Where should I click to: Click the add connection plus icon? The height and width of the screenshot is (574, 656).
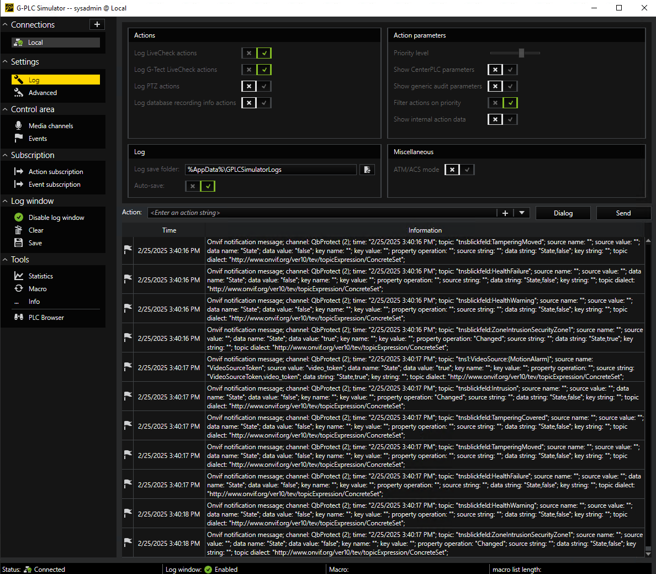pyautogui.click(x=97, y=24)
